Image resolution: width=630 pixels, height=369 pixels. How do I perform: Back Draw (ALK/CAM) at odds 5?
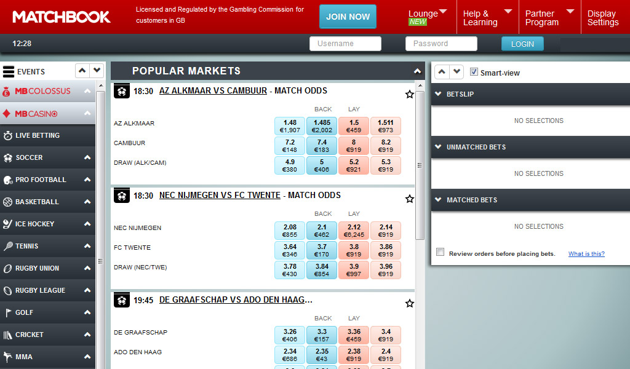point(322,165)
